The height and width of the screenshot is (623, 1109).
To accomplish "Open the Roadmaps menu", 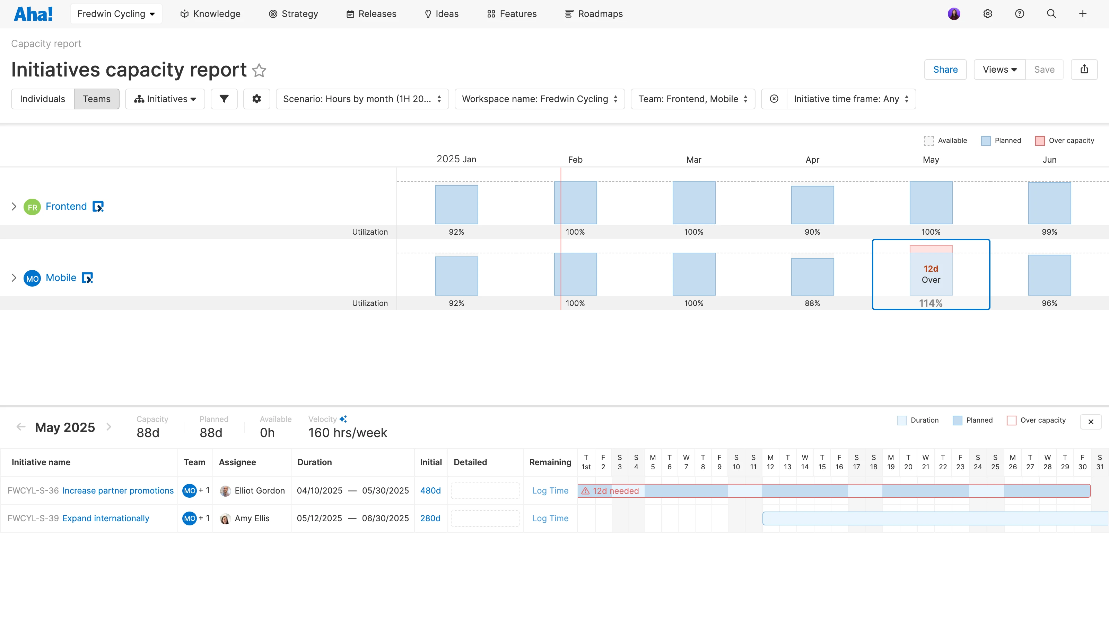I will 594,13.
